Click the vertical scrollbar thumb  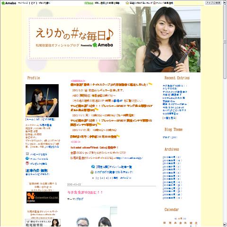pyautogui.click(x=225, y=42)
